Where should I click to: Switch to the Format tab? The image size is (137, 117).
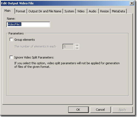(21, 11)
